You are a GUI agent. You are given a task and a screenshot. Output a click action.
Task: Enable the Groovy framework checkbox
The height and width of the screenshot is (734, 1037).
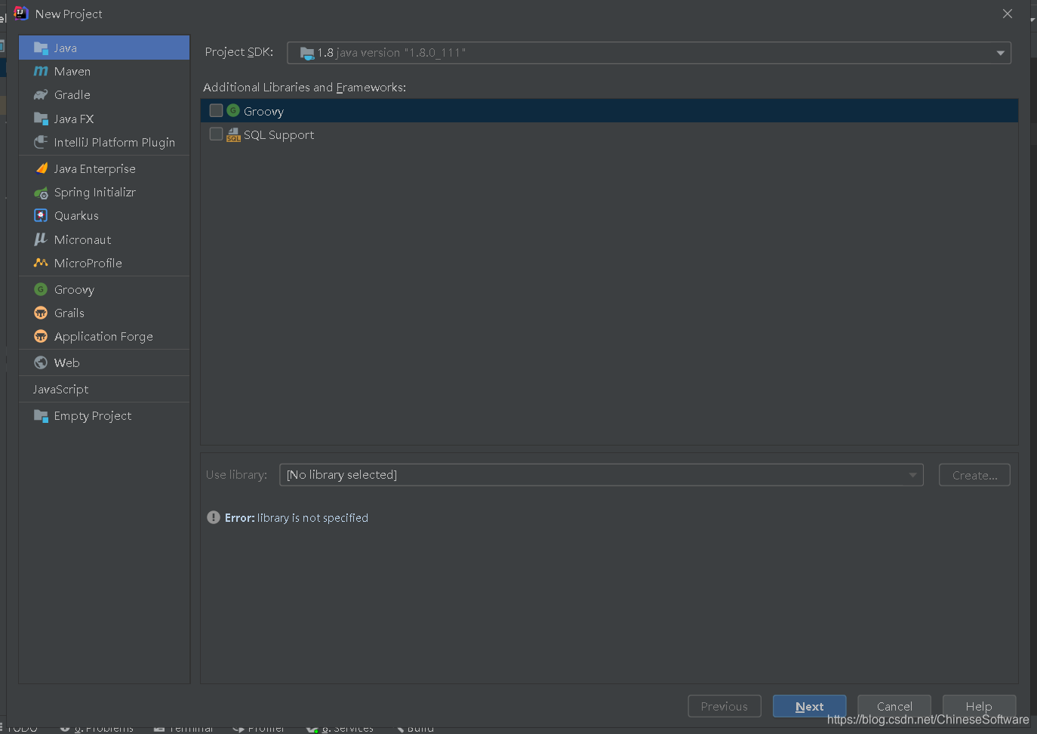tap(216, 110)
